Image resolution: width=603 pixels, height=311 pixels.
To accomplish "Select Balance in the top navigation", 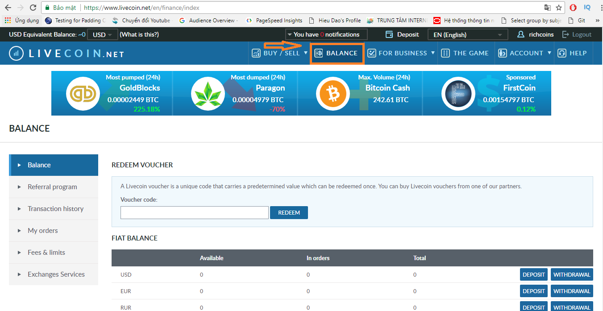I will [x=337, y=53].
